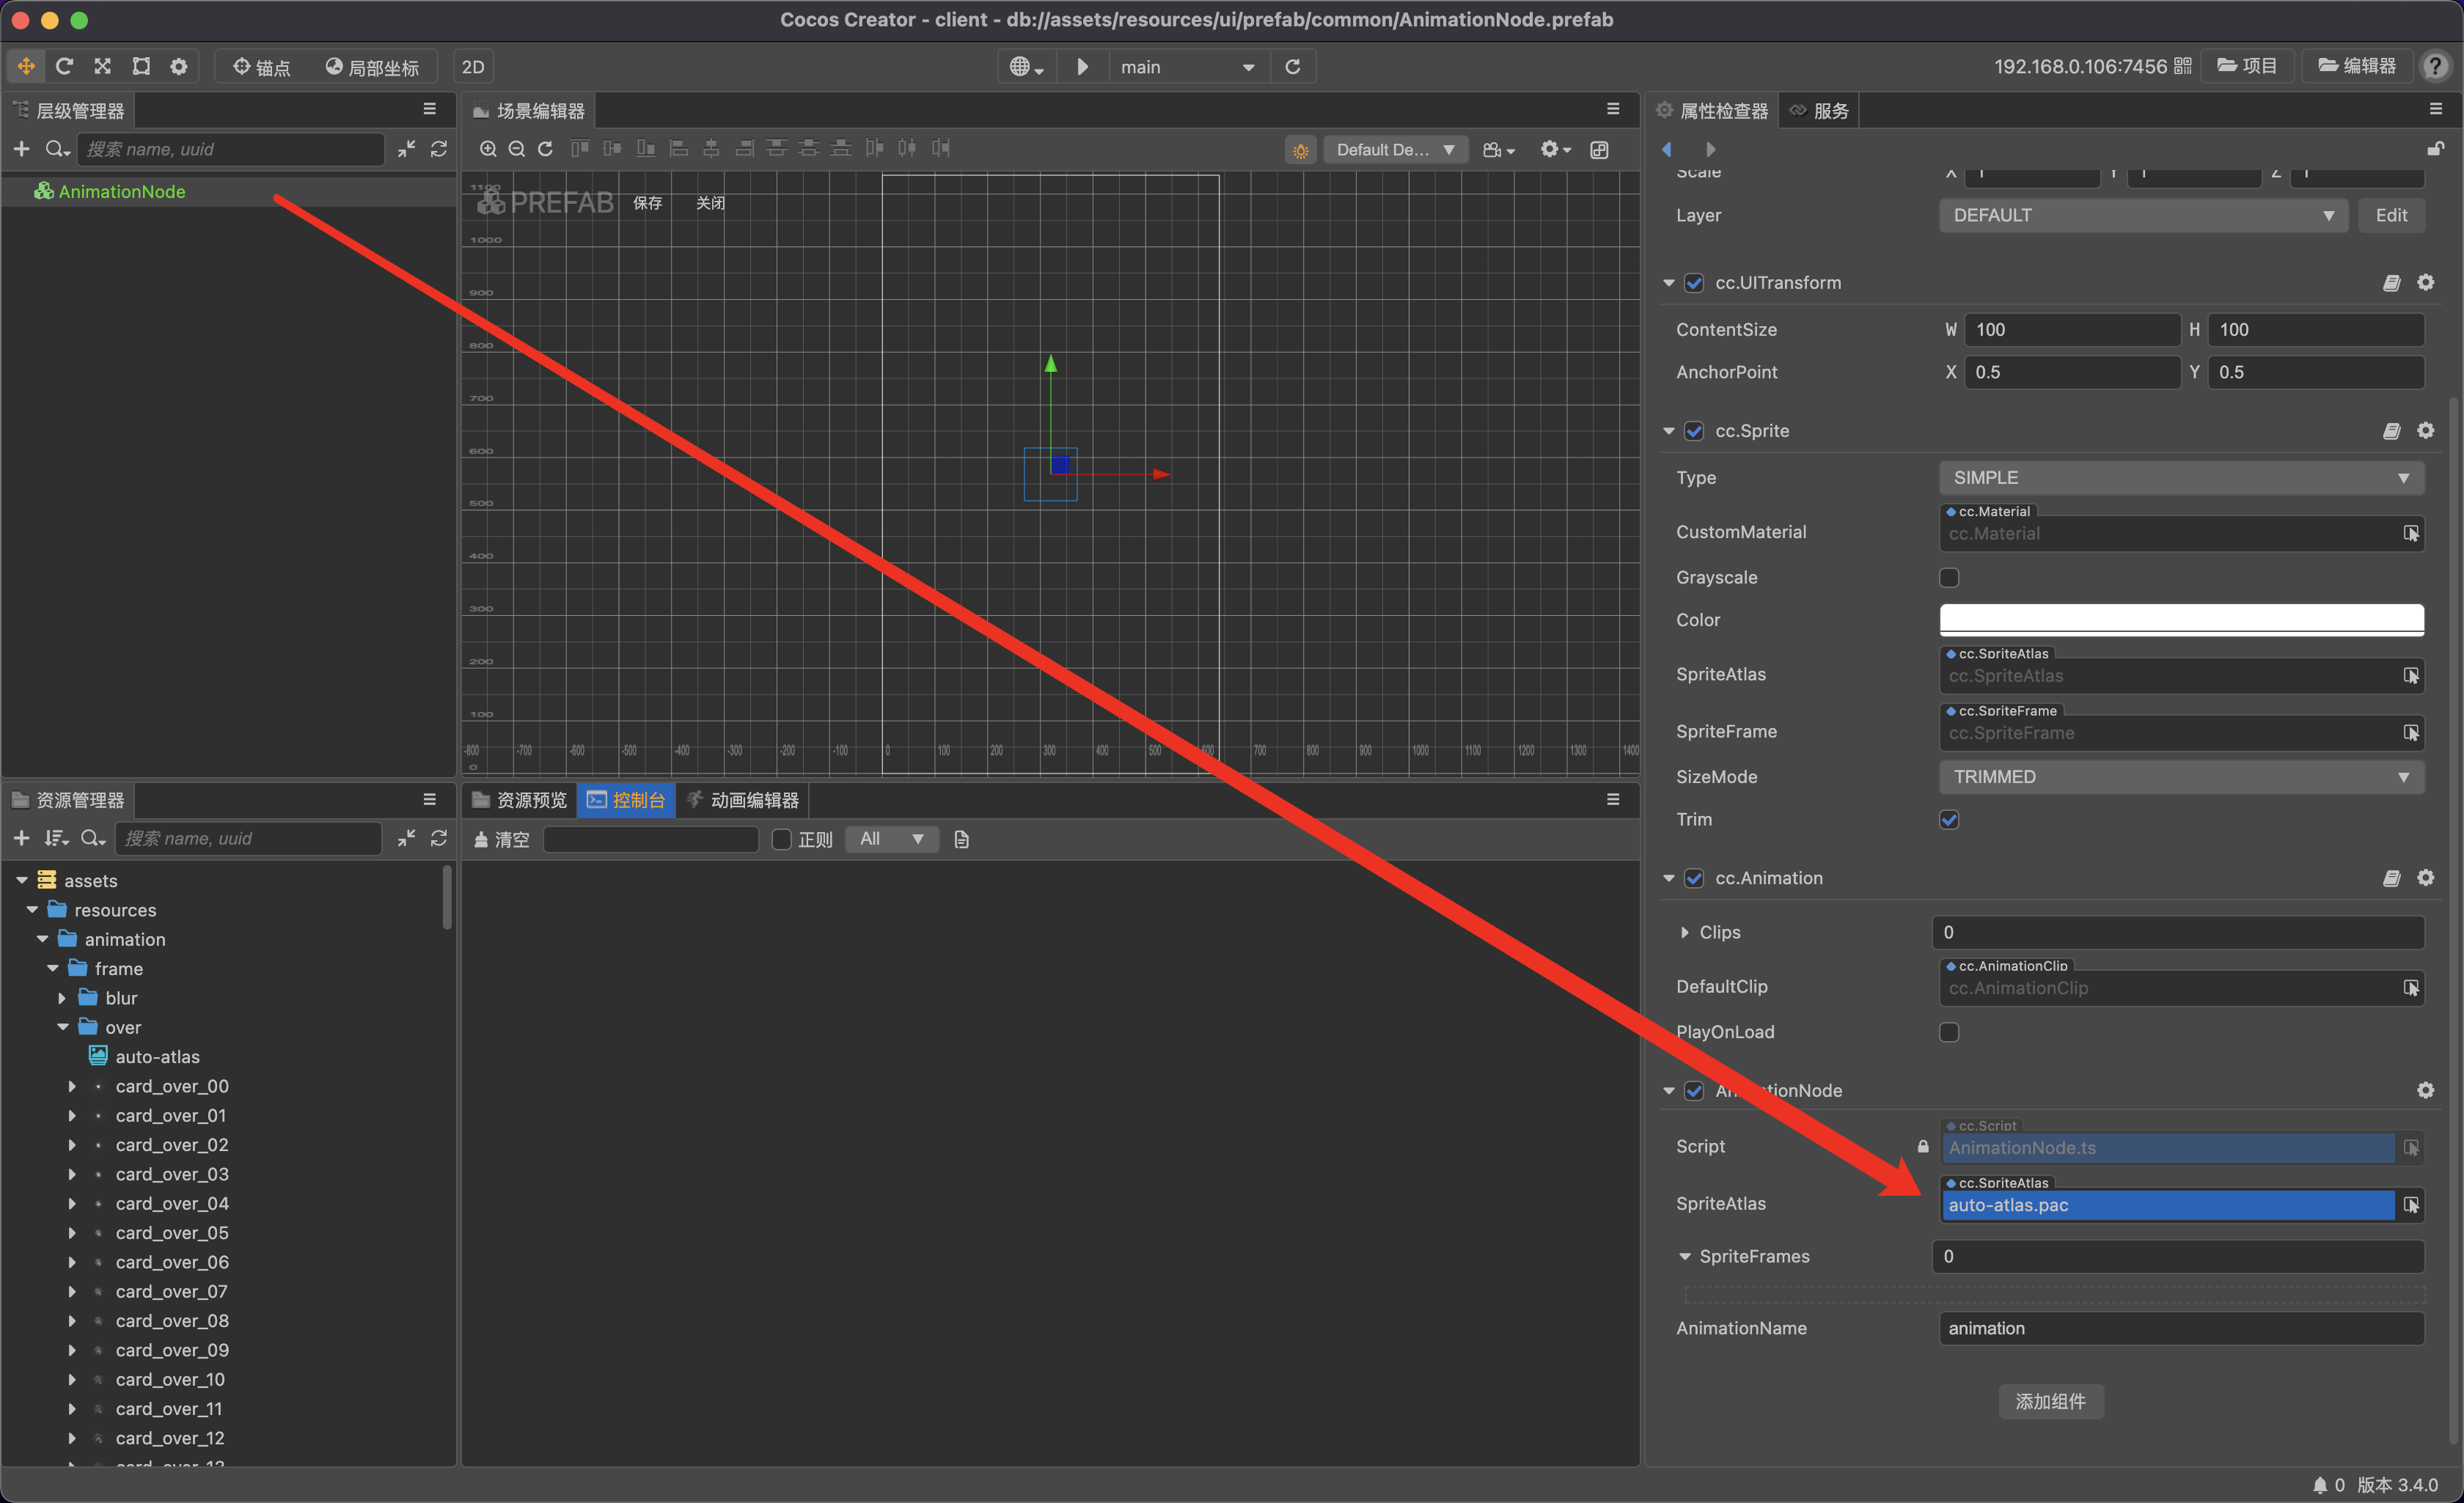The height and width of the screenshot is (1503, 2464).
Task: Select the rotate transform tool
Action: pyautogui.click(x=64, y=66)
